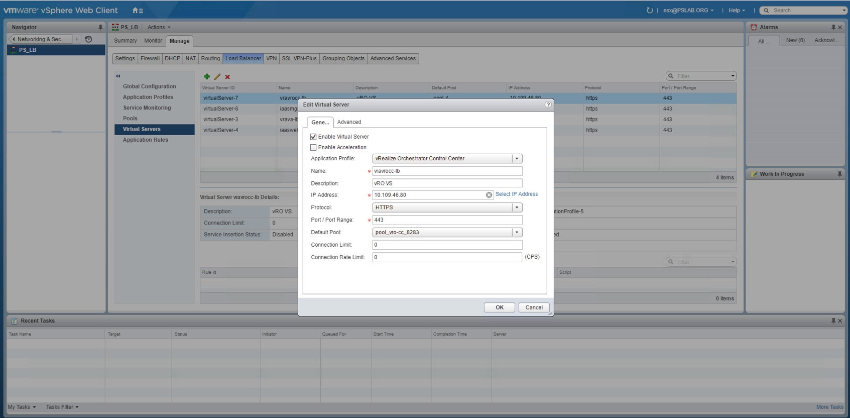Click the red delete X icon
The image size is (850, 418).
[227, 76]
